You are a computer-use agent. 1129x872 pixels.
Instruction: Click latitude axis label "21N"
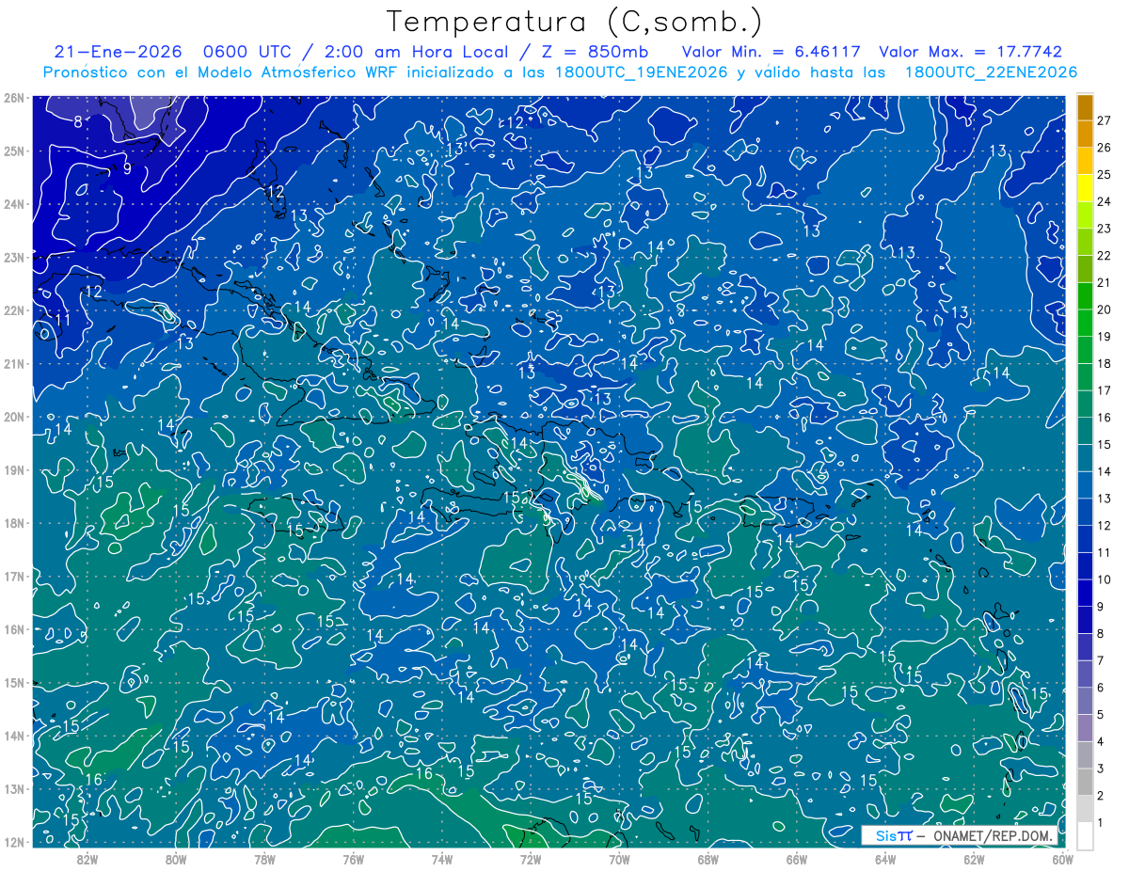(13, 363)
